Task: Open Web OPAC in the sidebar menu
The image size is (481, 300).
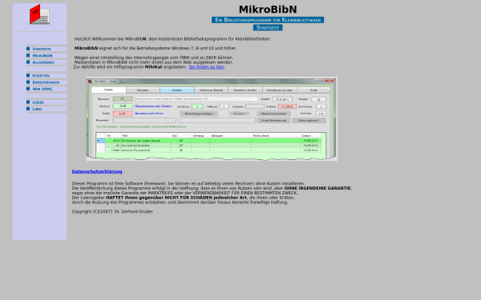Action: pos(42,89)
